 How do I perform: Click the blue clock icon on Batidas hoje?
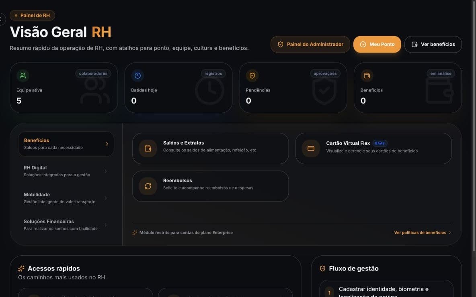coord(137,75)
